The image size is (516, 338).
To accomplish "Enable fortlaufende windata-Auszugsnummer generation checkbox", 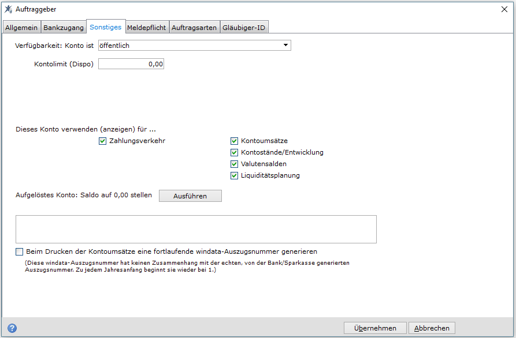I will (20, 251).
